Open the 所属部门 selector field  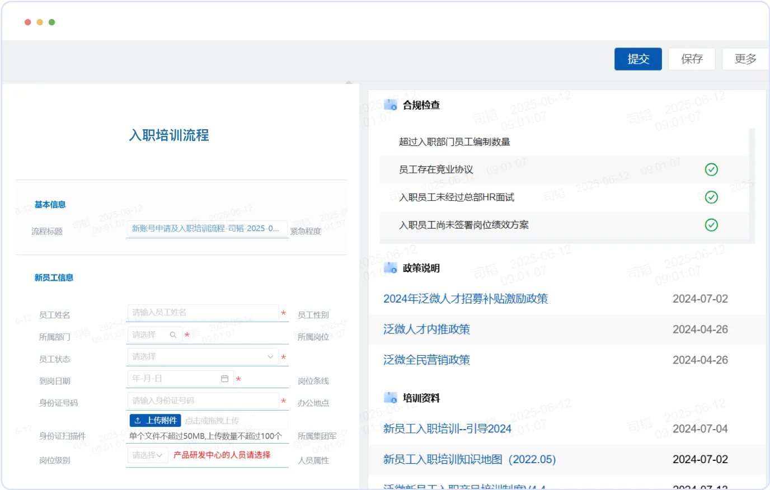click(155, 334)
